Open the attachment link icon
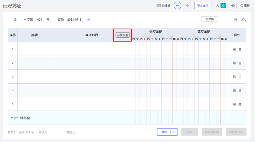This screenshot has width=255, height=142. tap(242, 19)
